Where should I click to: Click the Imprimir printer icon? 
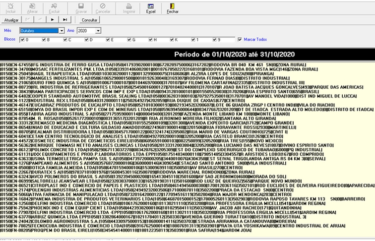click(x=129, y=8)
